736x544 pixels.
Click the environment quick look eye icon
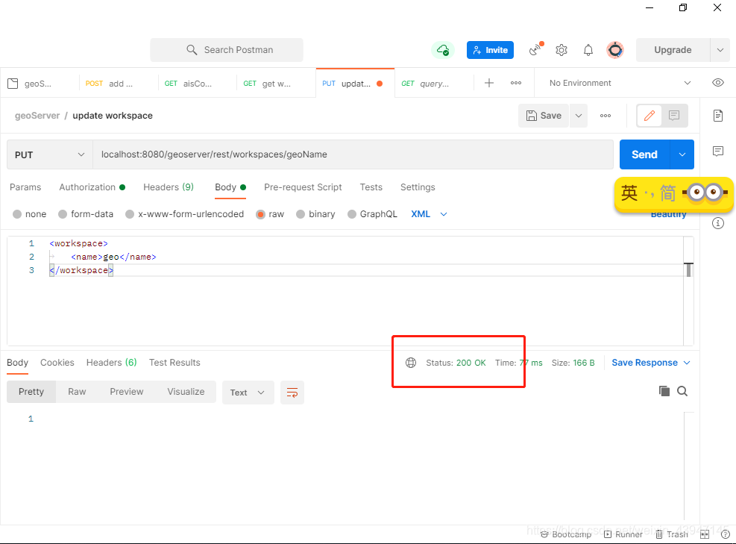pyautogui.click(x=717, y=83)
